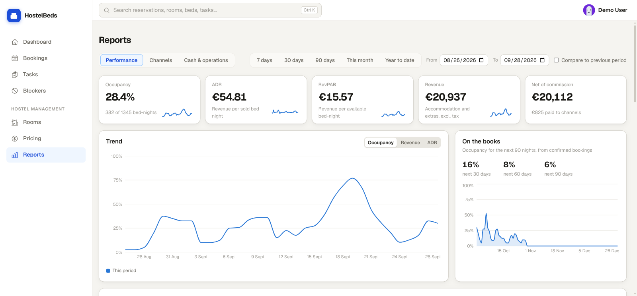This screenshot has height=296, width=637.
Task: Open Reports page in sidebar
Action: coord(46,155)
